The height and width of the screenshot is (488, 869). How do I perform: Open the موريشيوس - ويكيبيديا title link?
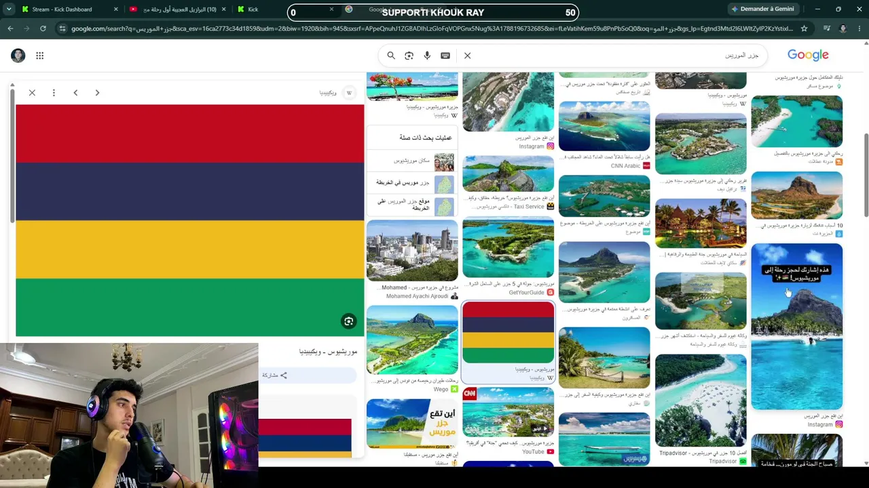[328, 352]
